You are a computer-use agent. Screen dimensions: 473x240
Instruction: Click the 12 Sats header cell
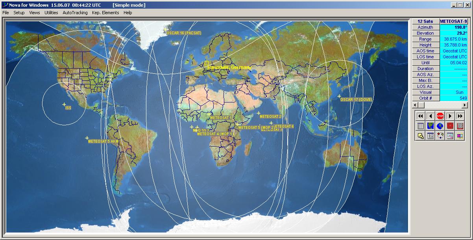tap(425, 21)
